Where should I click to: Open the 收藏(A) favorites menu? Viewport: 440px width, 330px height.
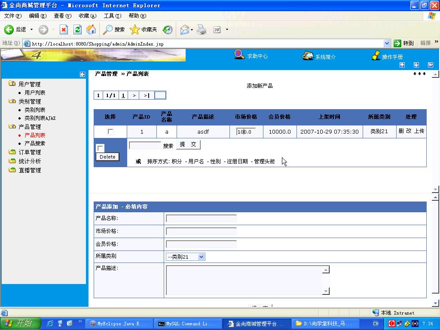pos(87,16)
